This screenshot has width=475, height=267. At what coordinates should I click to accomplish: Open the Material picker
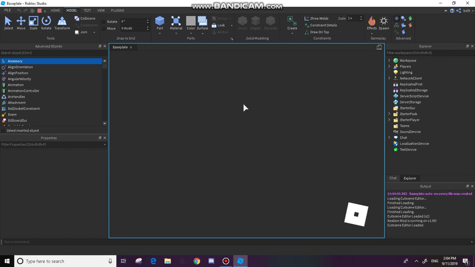(176, 23)
